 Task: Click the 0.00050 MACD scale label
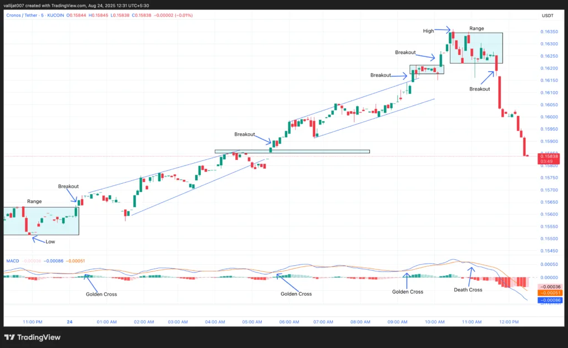pos(549,264)
